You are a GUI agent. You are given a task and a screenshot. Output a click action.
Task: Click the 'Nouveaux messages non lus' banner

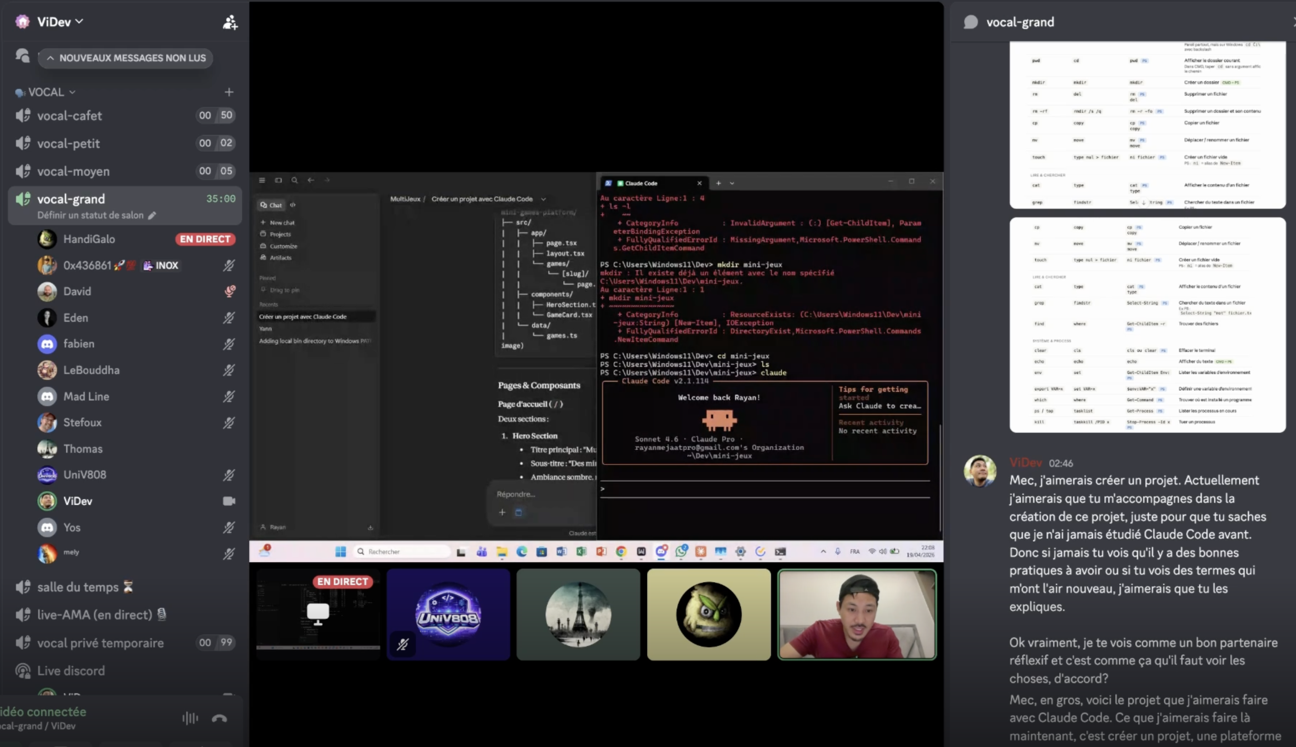(x=126, y=58)
